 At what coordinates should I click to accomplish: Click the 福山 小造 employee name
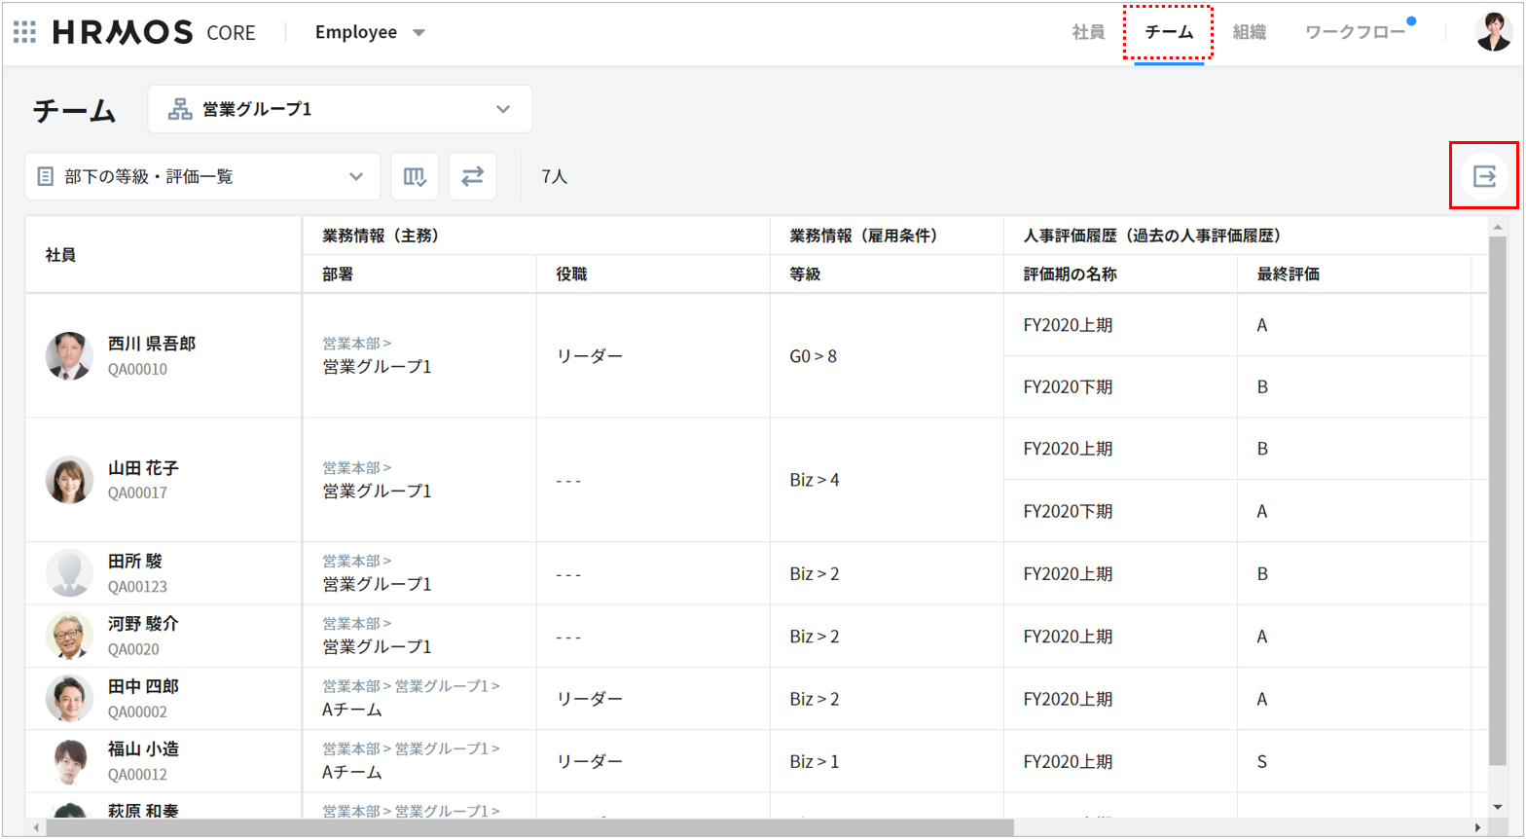point(143,748)
